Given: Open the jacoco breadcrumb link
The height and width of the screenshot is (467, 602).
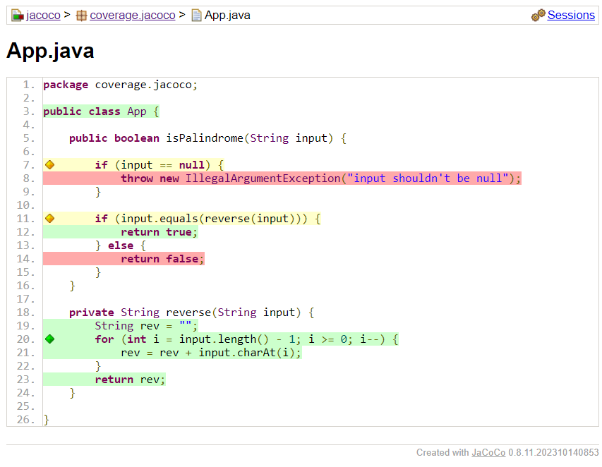Looking at the screenshot, I should tap(43, 15).
